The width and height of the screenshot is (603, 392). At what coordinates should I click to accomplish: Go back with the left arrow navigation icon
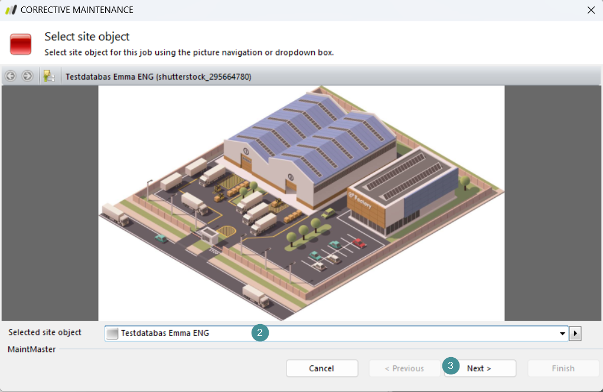click(11, 76)
